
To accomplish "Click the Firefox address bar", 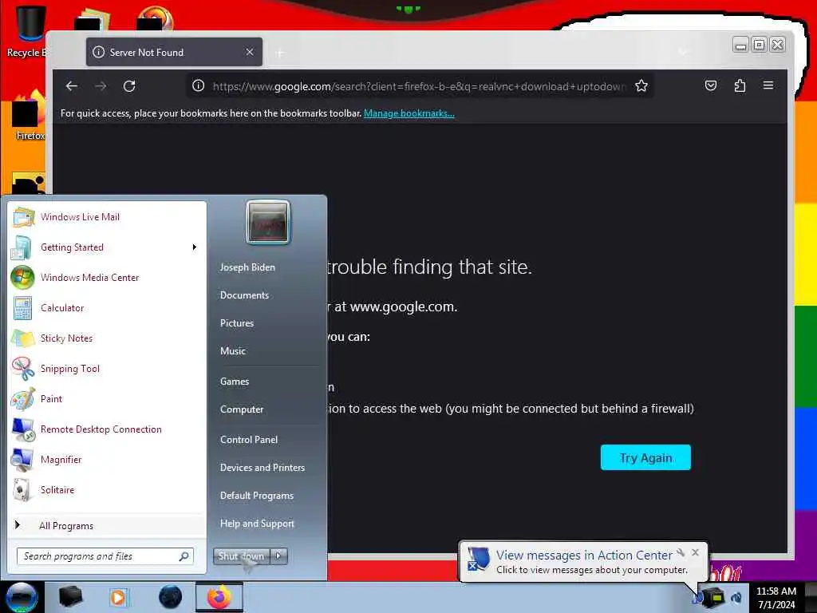I will coord(418,86).
